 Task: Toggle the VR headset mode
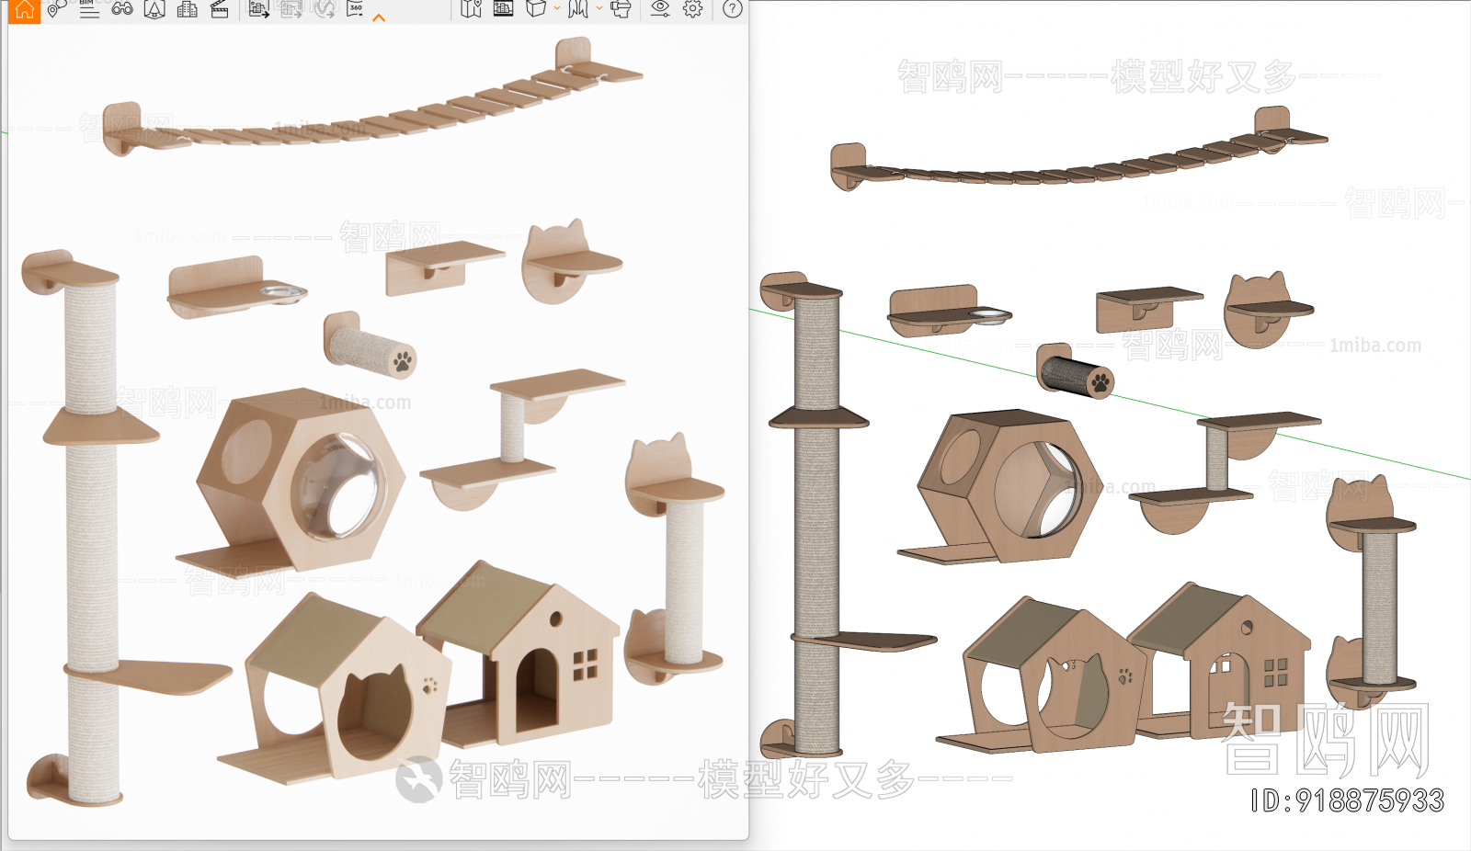(x=621, y=9)
